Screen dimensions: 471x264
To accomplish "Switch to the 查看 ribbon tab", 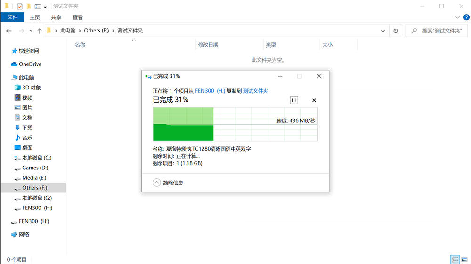I will pos(78,17).
